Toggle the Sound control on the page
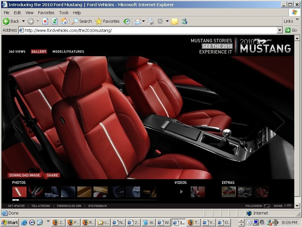This screenshot has width=302, height=227. click(283, 206)
